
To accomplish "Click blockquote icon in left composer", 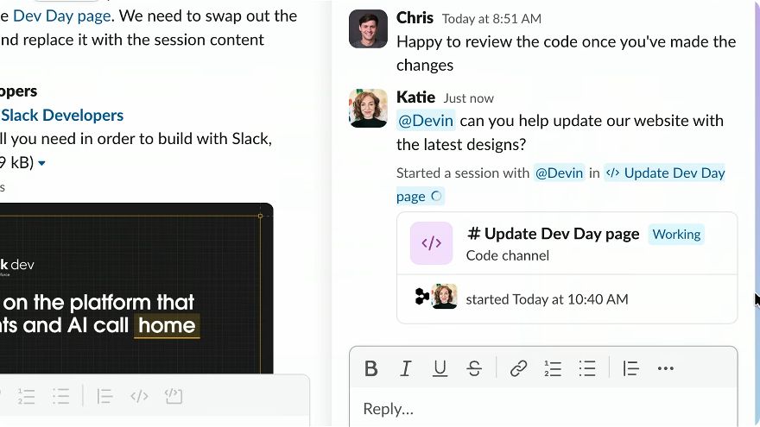I will [104, 397].
